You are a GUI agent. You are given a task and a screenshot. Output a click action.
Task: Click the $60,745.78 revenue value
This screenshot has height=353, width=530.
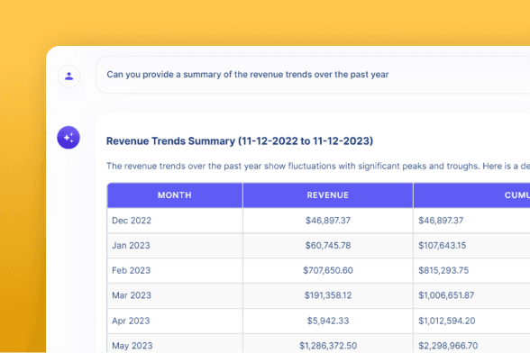click(x=328, y=245)
